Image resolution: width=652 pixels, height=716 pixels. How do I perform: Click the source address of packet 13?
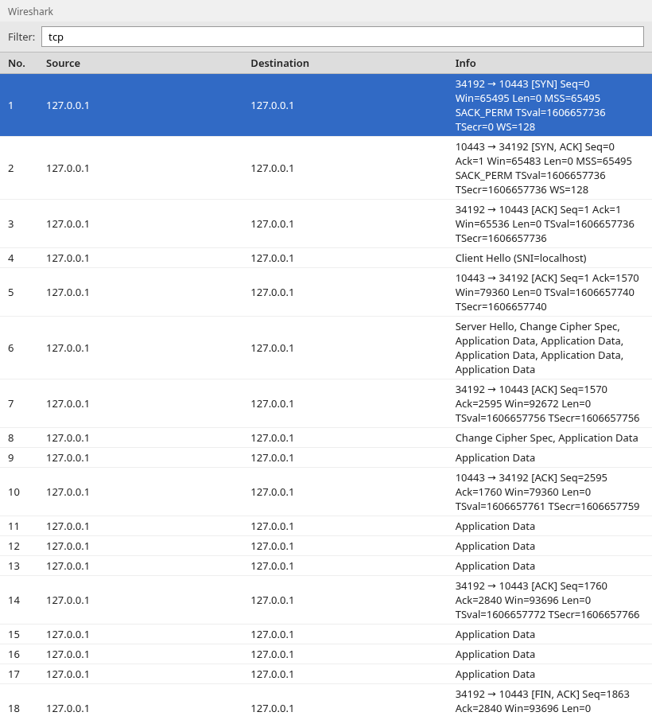(x=68, y=566)
